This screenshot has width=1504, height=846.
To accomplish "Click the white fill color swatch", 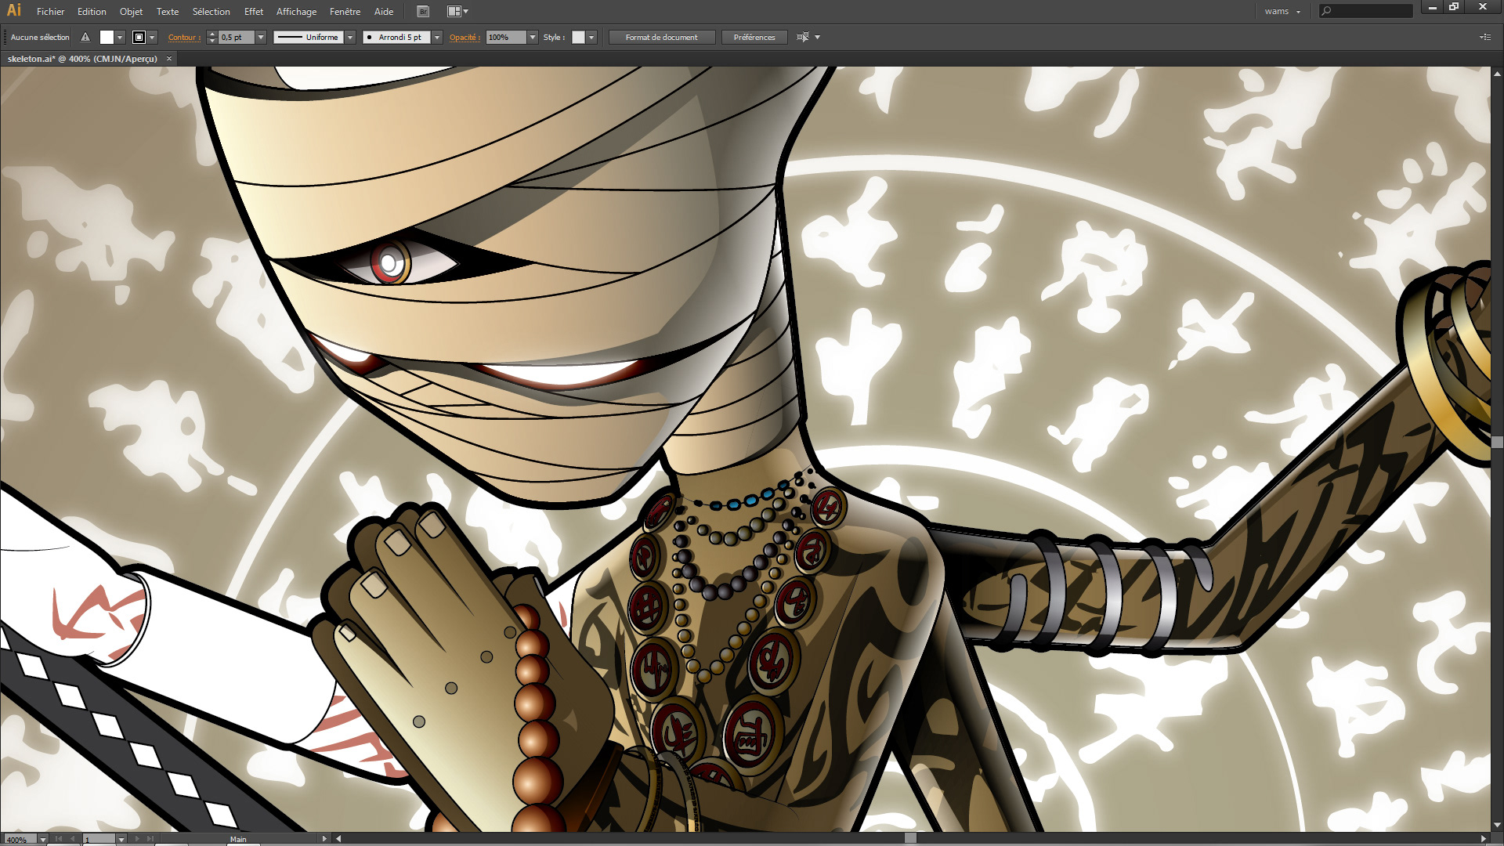I will (107, 38).
